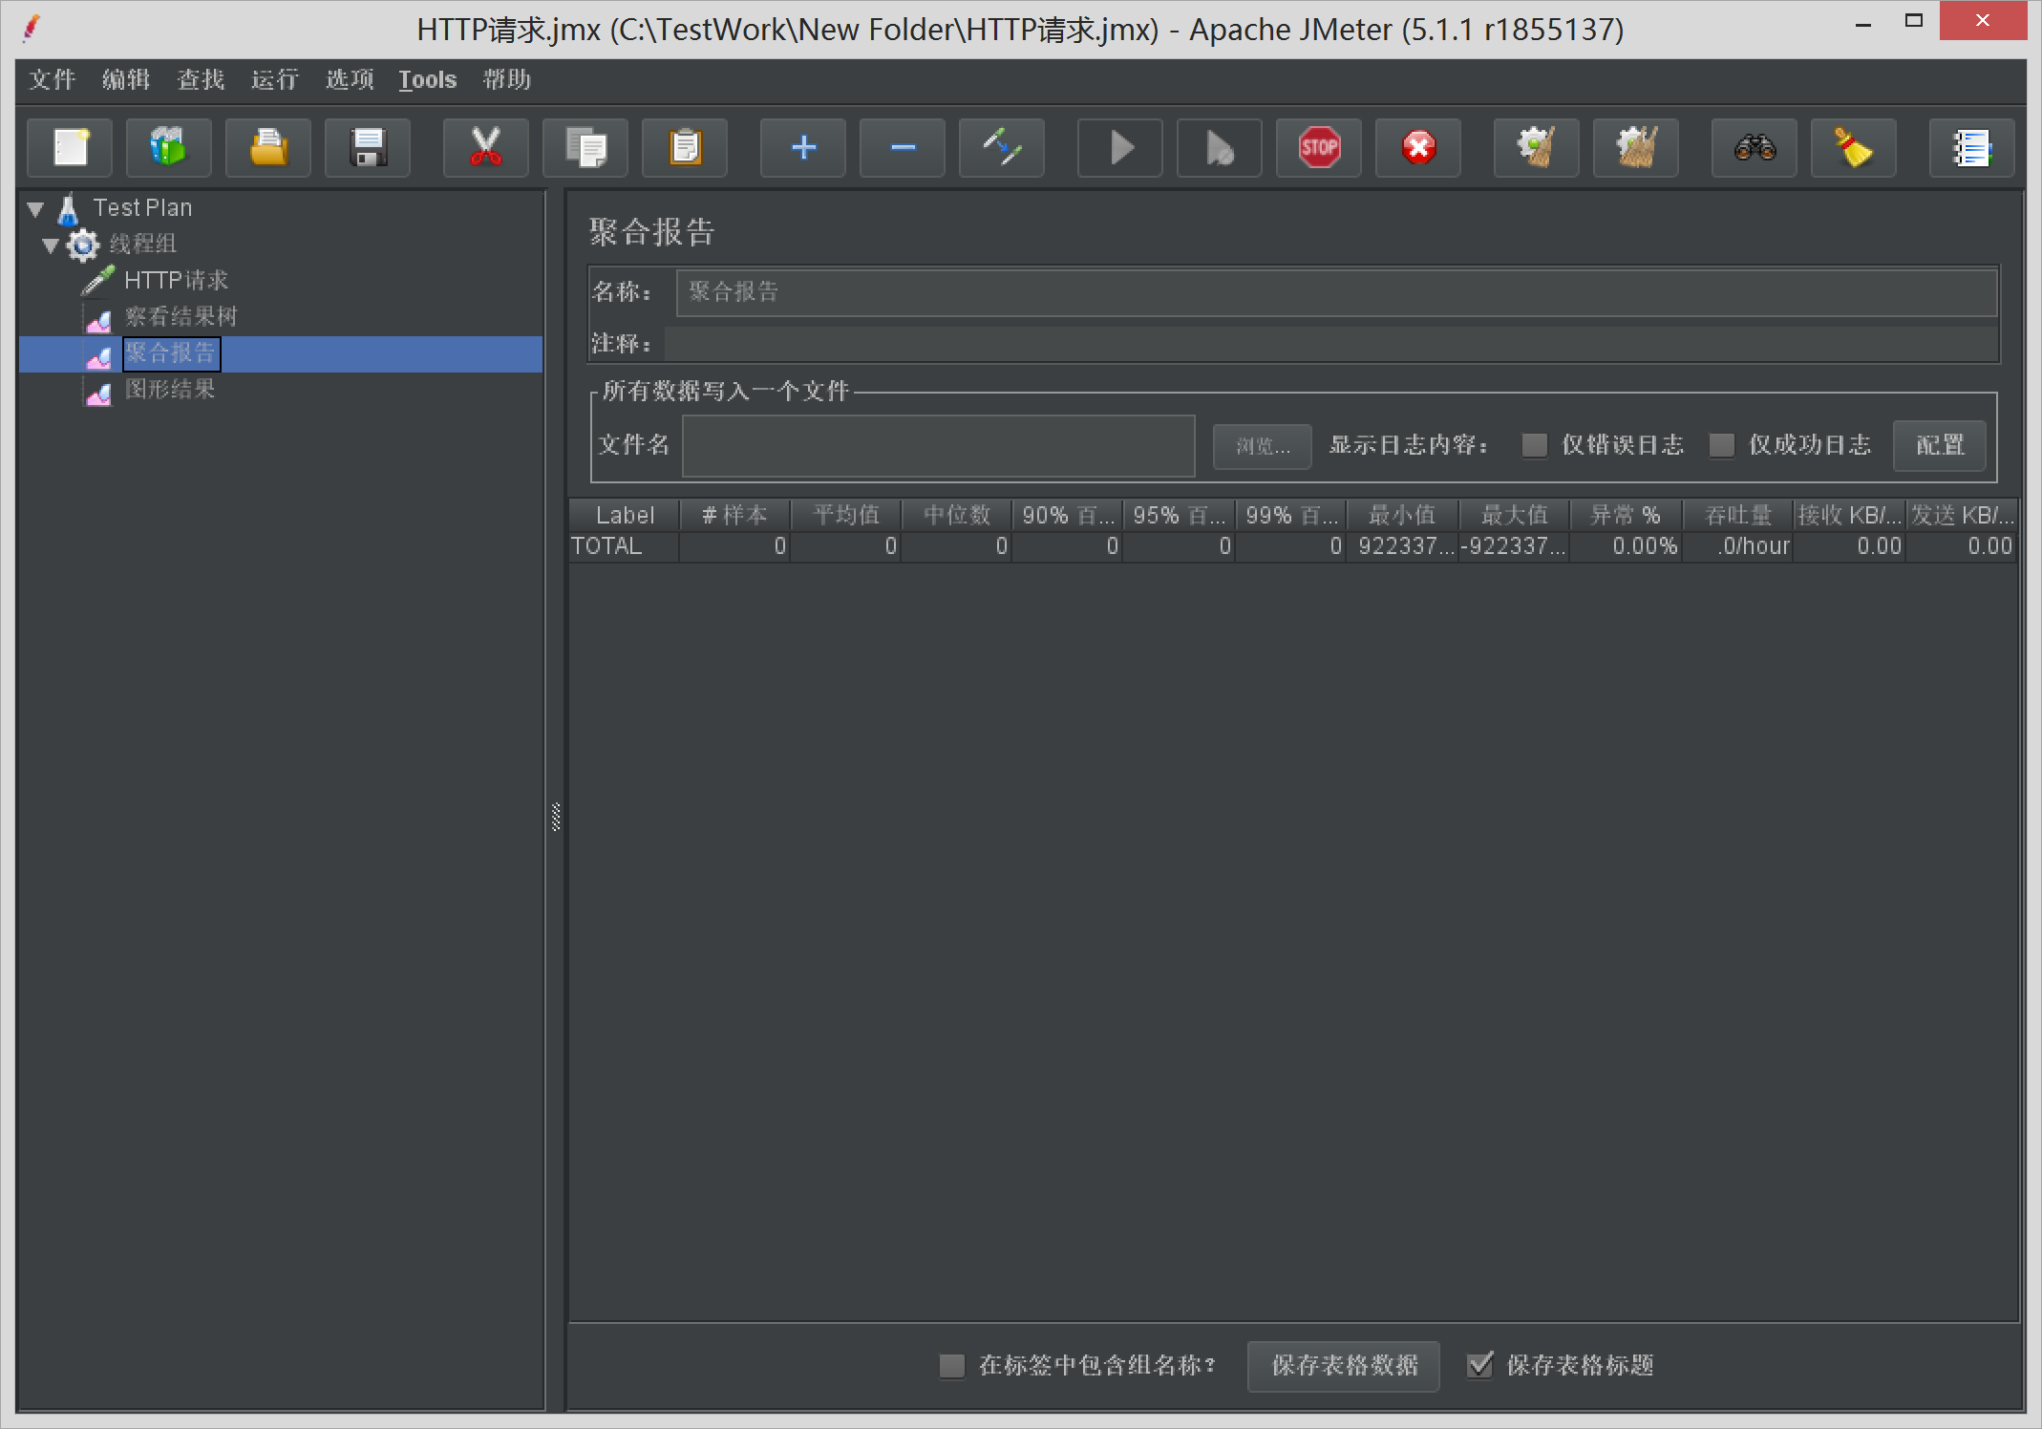Shutdown the test with red X icon
The width and height of the screenshot is (2042, 1429).
tap(1417, 148)
